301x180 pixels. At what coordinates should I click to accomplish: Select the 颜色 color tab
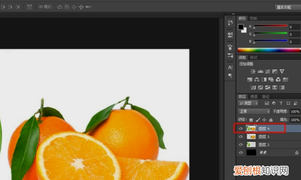242,18
